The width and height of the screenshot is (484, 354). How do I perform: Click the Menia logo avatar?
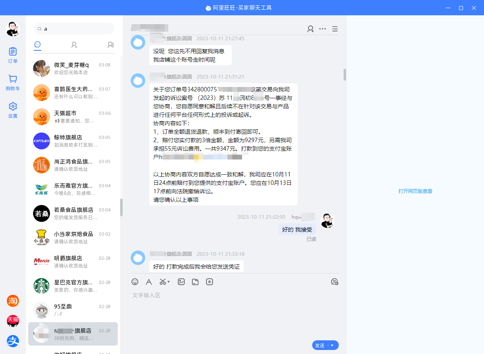coord(42,262)
